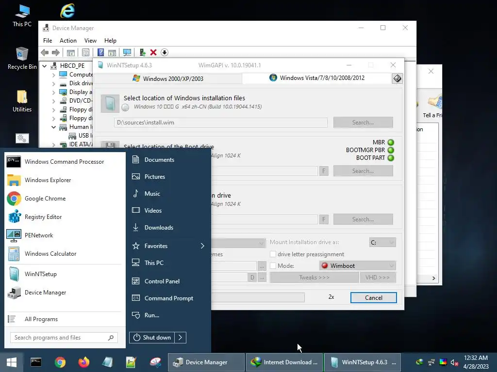Open the Wimboot mode dropdown
The image size is (497, 372).
click(358, 266)
